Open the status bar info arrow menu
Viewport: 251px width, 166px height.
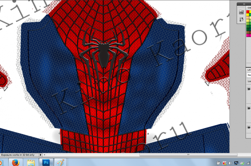[x=40, y=155]
